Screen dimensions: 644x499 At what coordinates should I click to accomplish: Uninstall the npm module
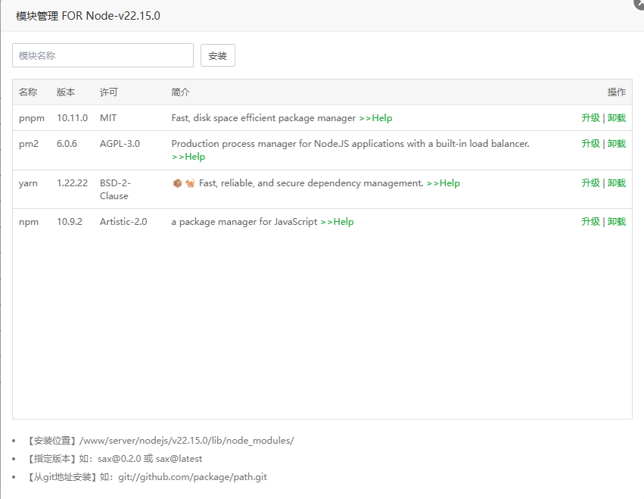click(617, 222)
